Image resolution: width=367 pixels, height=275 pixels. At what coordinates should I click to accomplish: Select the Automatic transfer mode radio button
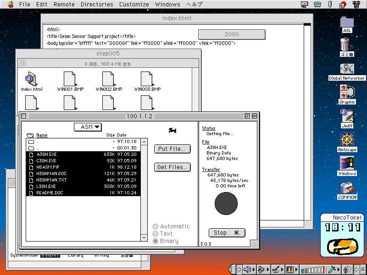[156, 226]
